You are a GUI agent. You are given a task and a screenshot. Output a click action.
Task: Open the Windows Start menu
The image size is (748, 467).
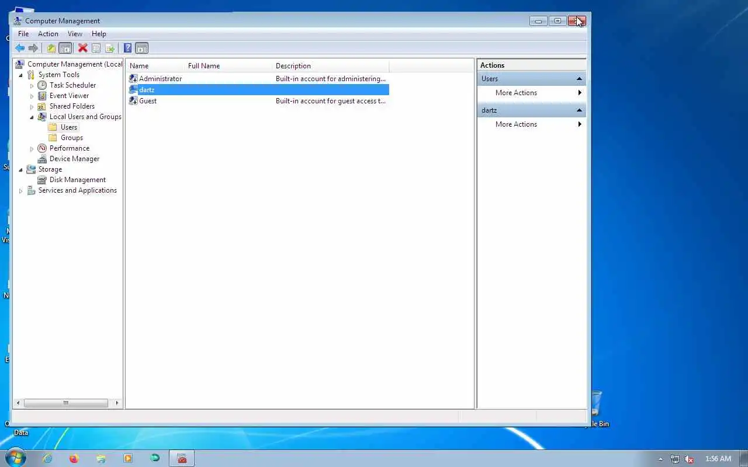point(15,458)
